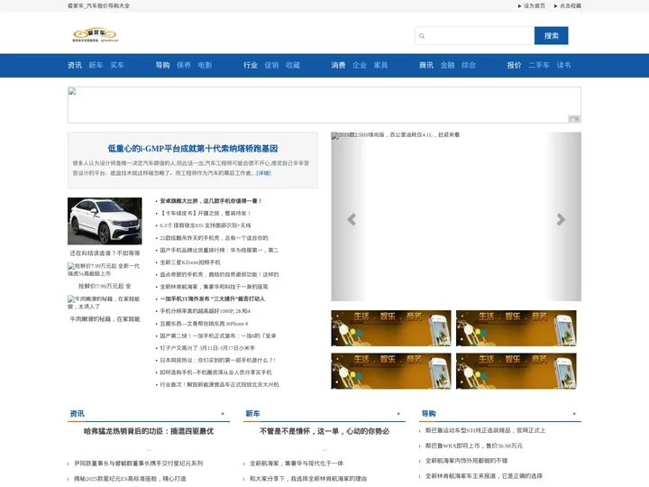Open article 安卓旗舰大比拼，这几款手机
This screenshot has height=487, width=649.
pos(211,201)
